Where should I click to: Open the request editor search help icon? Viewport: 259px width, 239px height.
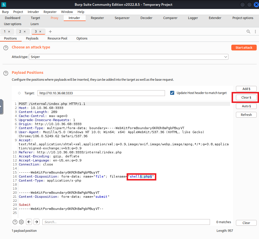click(x=15, y=222)
